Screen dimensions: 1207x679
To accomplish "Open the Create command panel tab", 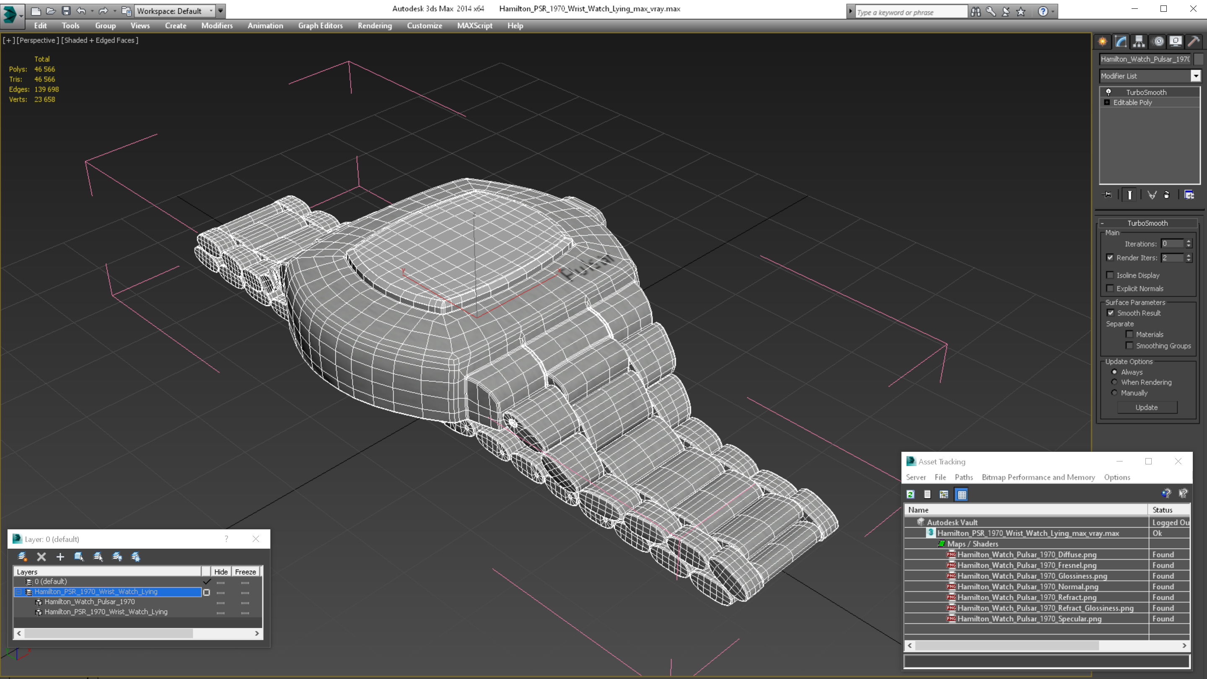I will 1103,41.
